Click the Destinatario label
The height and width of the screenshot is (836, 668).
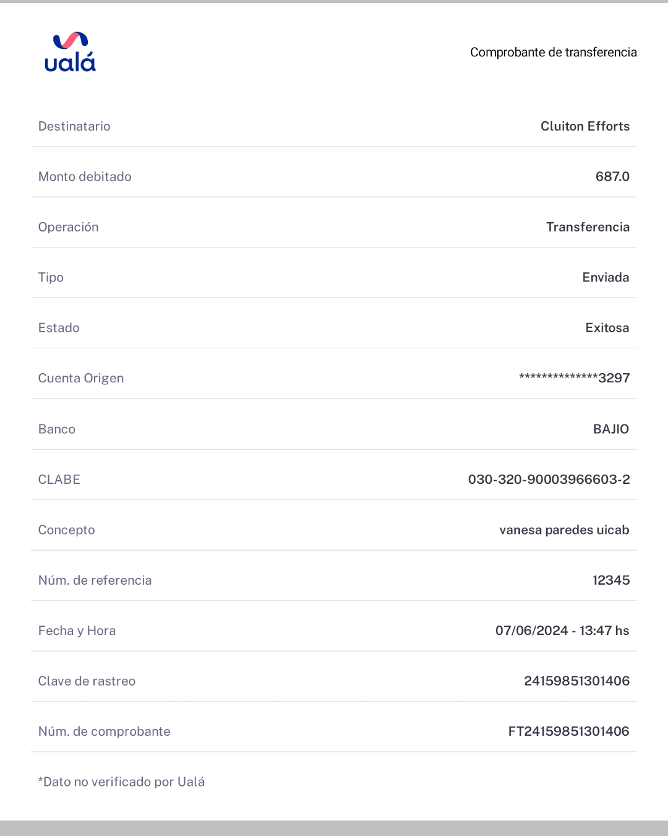(x=74, y=126)
